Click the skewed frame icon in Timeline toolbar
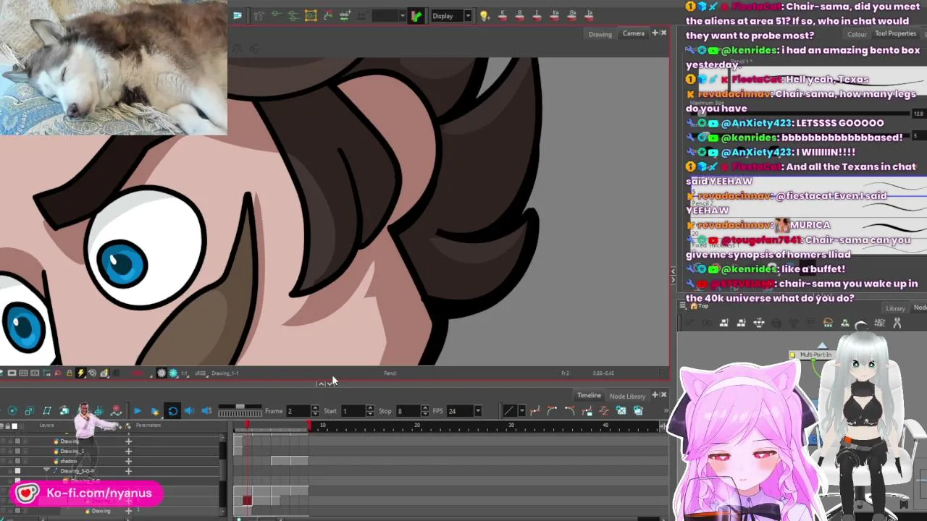The image size is (927, 521). [47, 410]
